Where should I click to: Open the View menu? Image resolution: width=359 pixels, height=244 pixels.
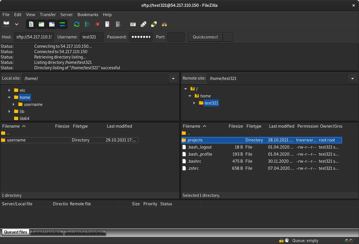point(31,15)
